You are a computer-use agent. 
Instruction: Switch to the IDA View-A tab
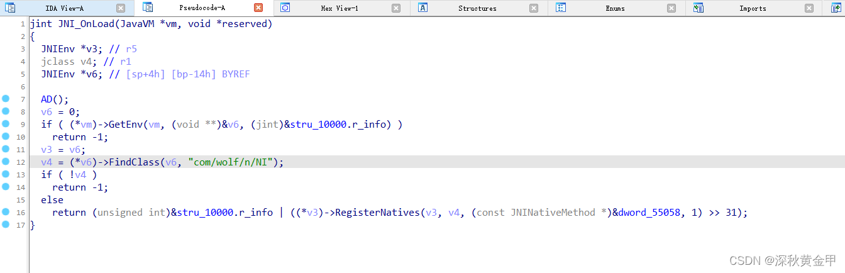point(65,8)
